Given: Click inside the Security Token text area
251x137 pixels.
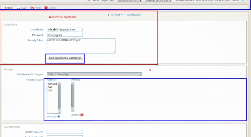Looking at the screenshot, I should (81, 46).
